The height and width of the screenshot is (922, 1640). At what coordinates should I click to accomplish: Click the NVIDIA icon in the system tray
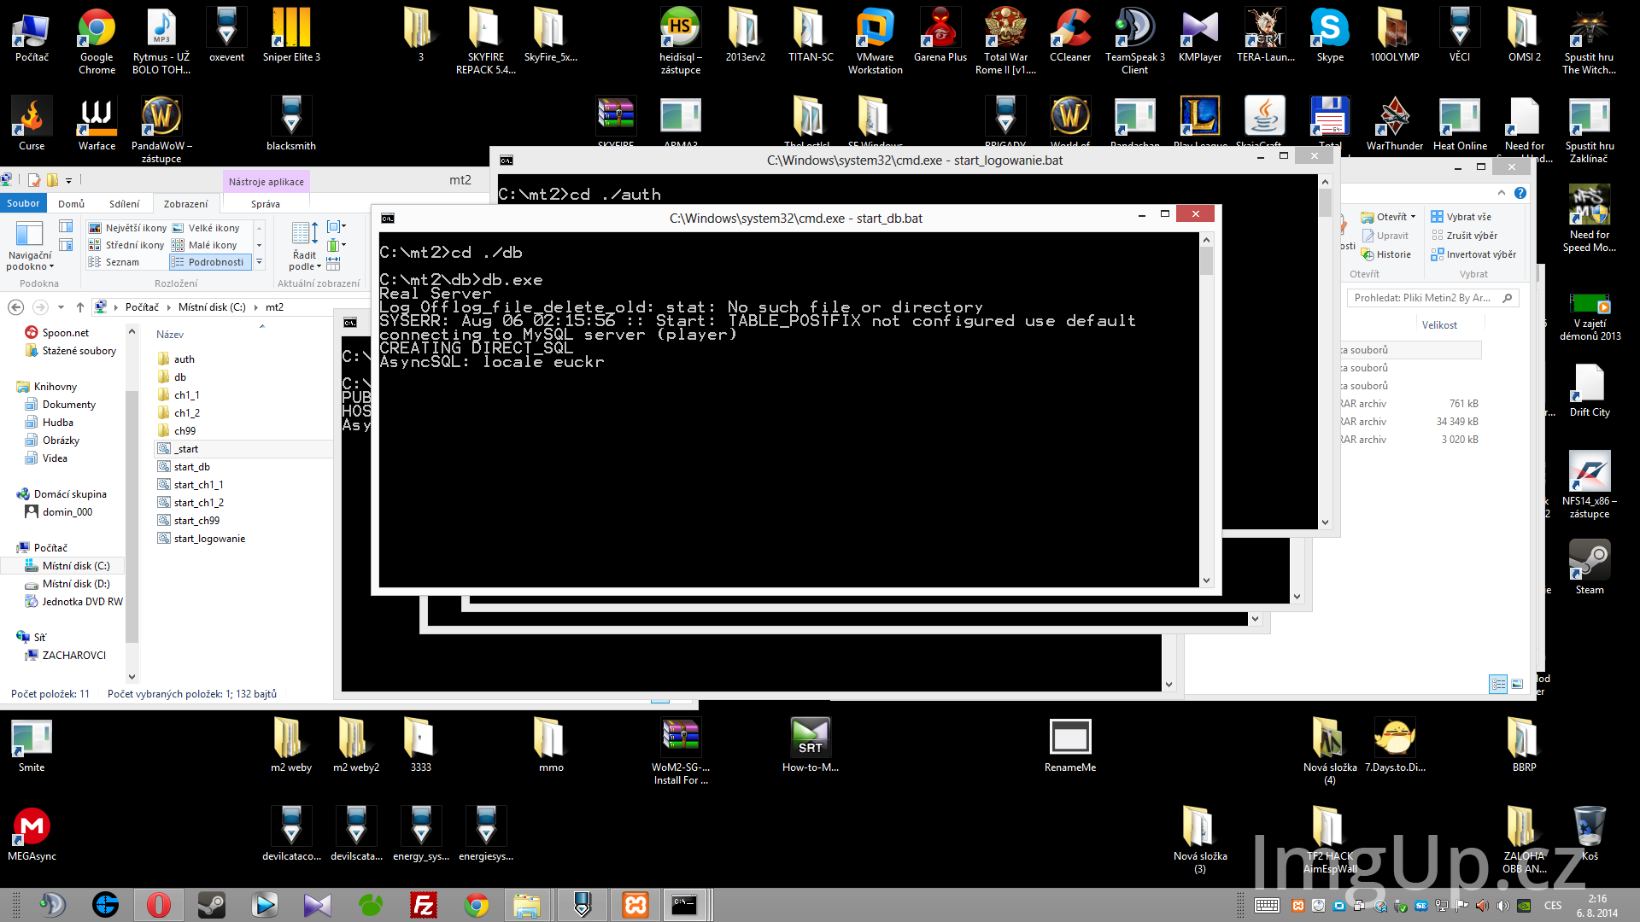click(1524, 906)
